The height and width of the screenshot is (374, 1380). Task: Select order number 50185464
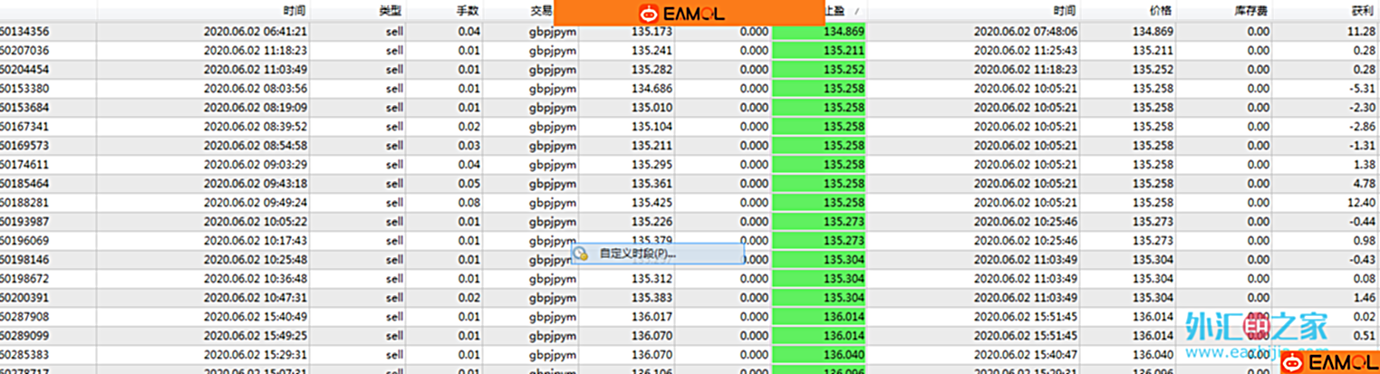pos(24,183)
